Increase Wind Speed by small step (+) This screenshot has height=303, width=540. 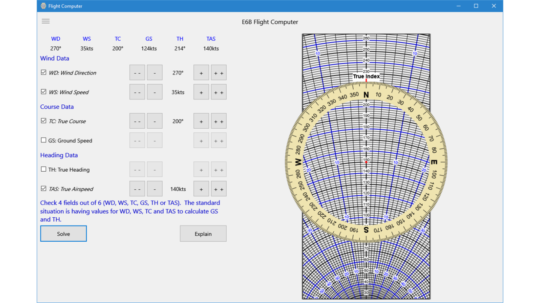(x=201, y=92)
